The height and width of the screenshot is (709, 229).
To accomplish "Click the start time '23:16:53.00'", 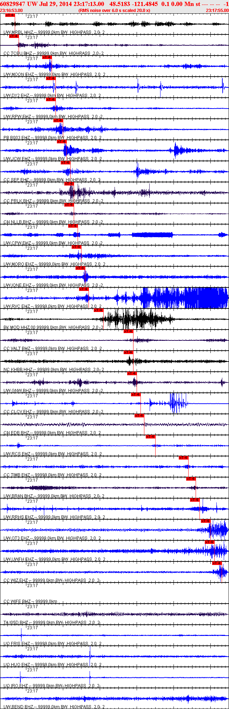I will click(12, 11).
